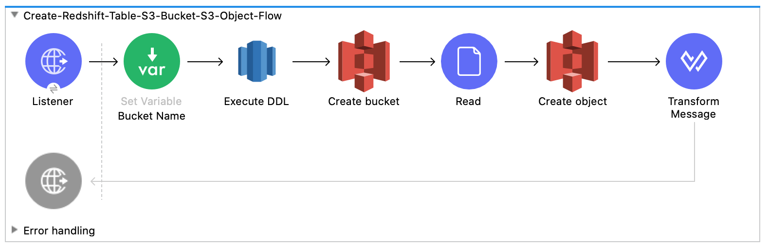The width and height of the screenshot is (769, 248).
Task: Click the "Error handling" text
Action: (x=59, y=230)
